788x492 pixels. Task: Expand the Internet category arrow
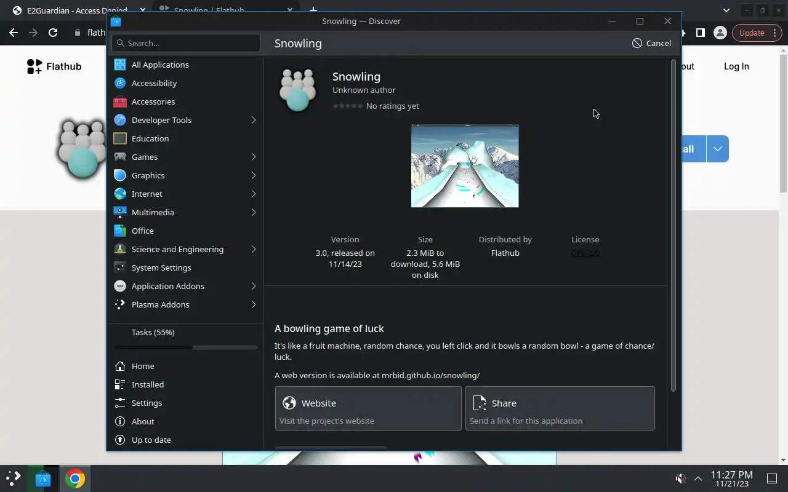253,194
